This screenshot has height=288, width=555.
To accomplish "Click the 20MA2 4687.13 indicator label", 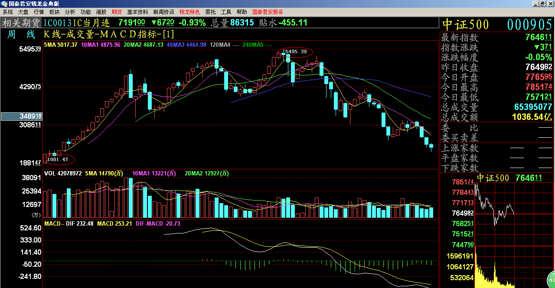I will pyautogui.click(x=144, y=45).
